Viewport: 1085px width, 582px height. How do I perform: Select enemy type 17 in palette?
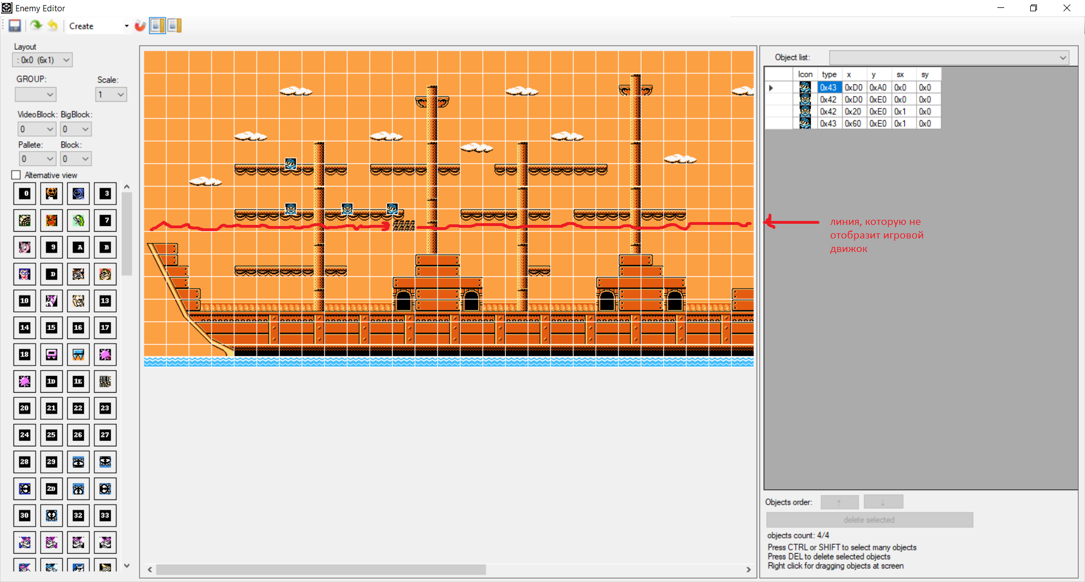tap(105, 328)
